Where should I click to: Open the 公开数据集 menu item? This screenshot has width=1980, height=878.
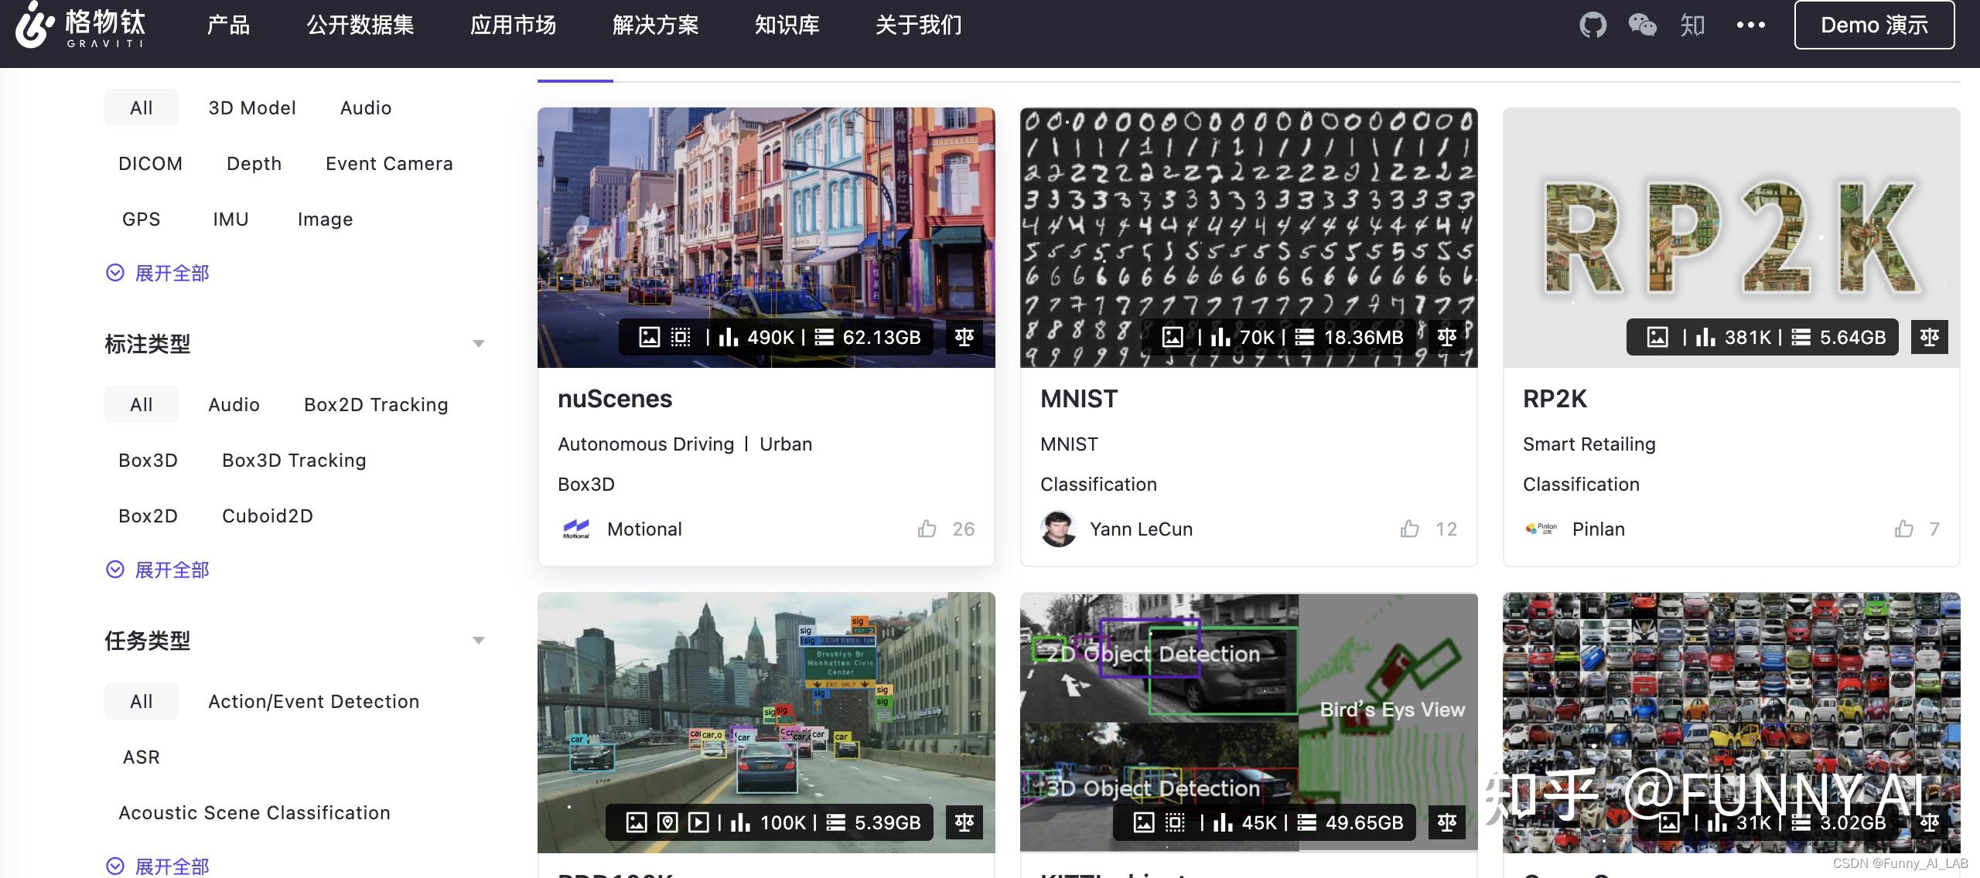click(x=360, y=26)
